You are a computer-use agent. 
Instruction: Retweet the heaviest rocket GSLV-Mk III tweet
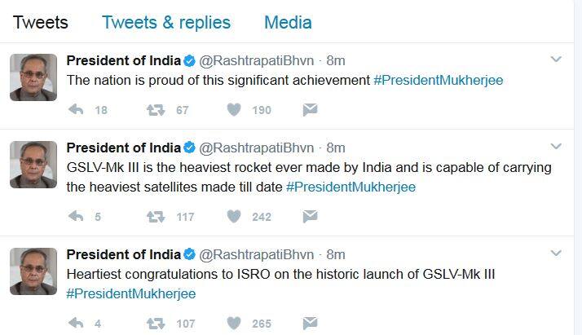pos(155,217)
